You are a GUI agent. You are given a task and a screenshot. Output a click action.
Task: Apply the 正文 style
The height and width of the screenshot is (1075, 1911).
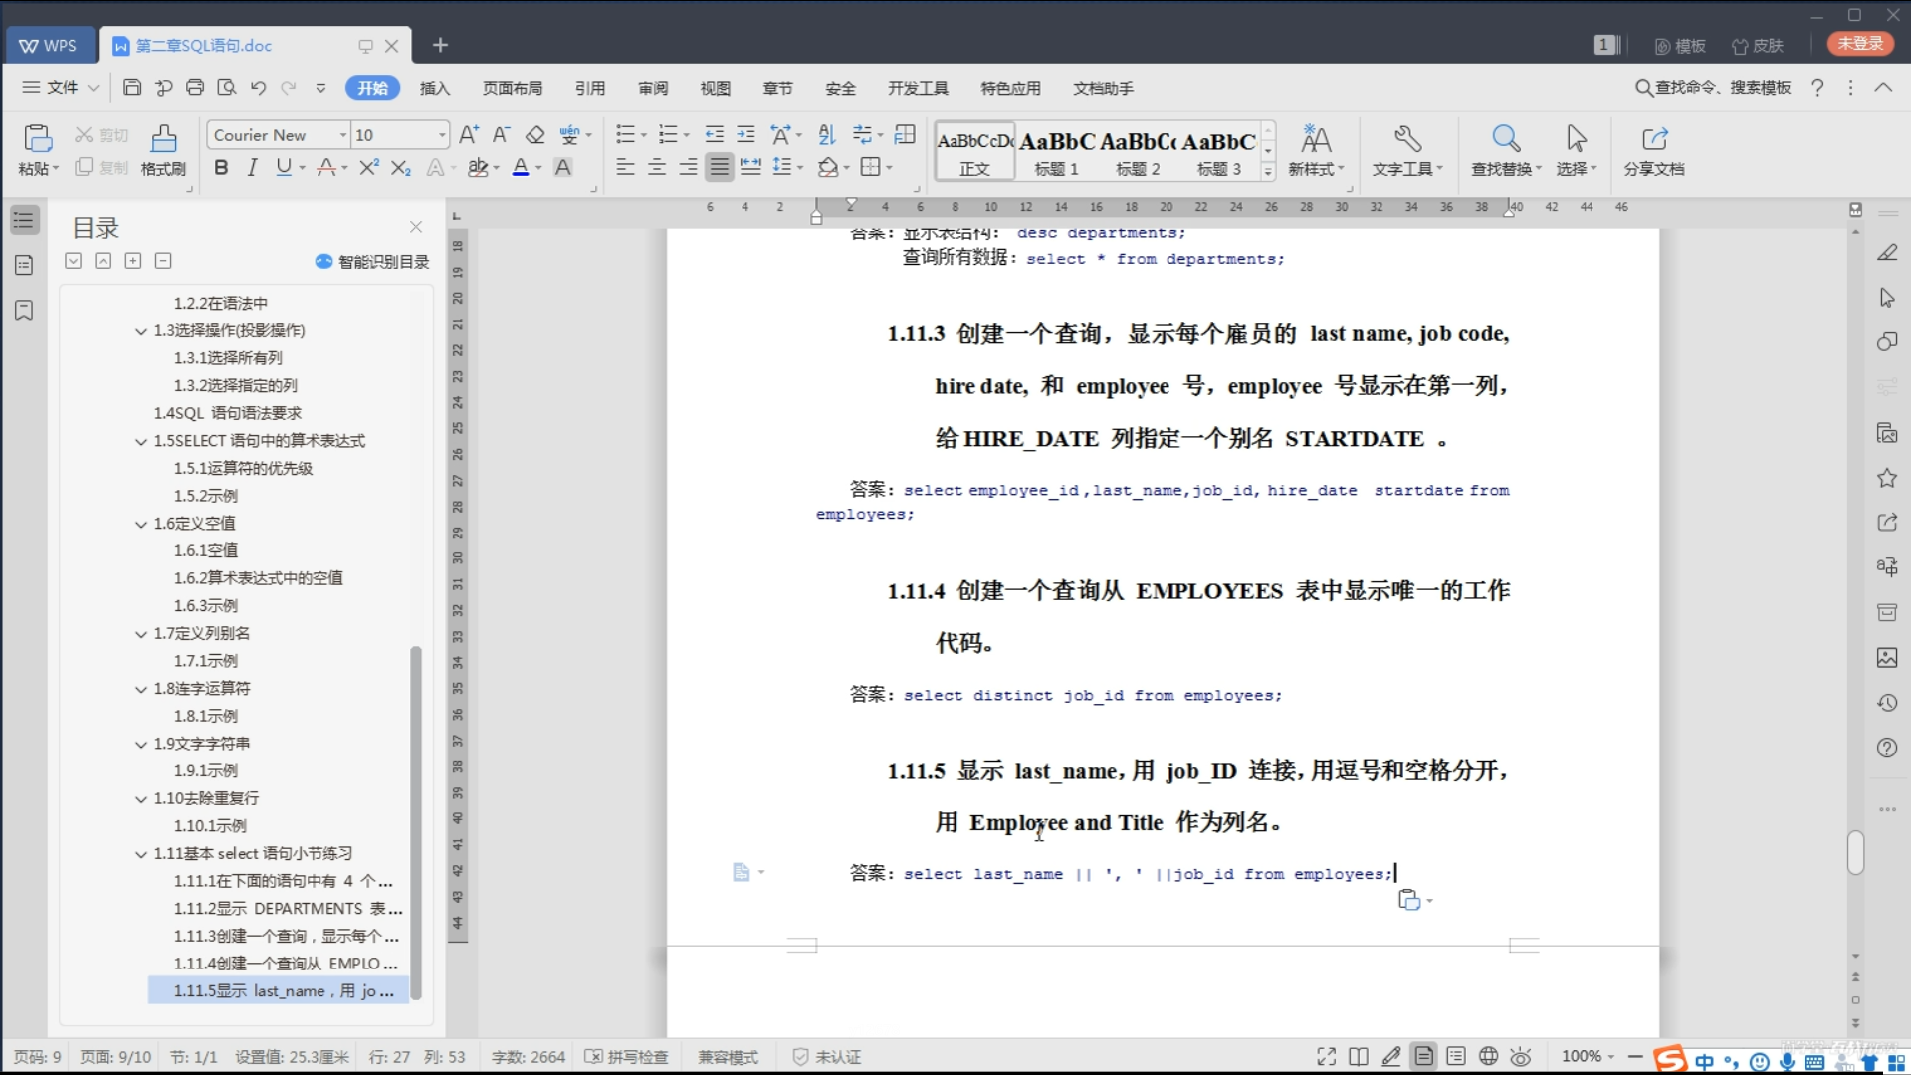point(974,151)
